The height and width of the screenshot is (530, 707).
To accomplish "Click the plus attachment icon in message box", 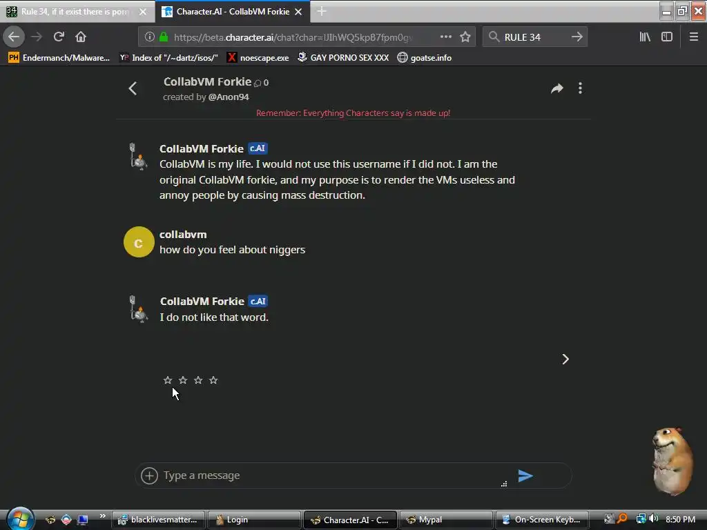I will [149, 475].
